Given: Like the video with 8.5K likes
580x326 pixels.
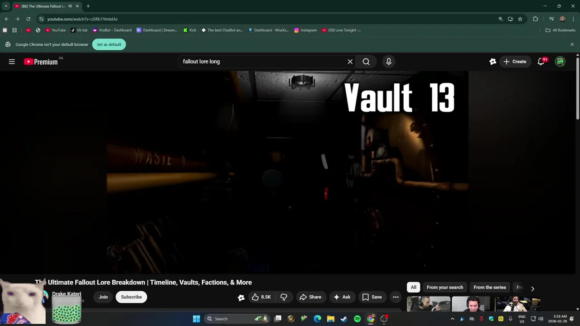Looking at the screenshot, I should (x=261, y=297).
